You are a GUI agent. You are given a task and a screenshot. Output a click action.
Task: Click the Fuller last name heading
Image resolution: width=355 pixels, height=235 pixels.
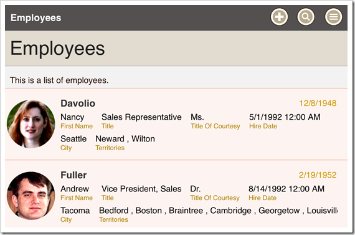click(73, 175)
